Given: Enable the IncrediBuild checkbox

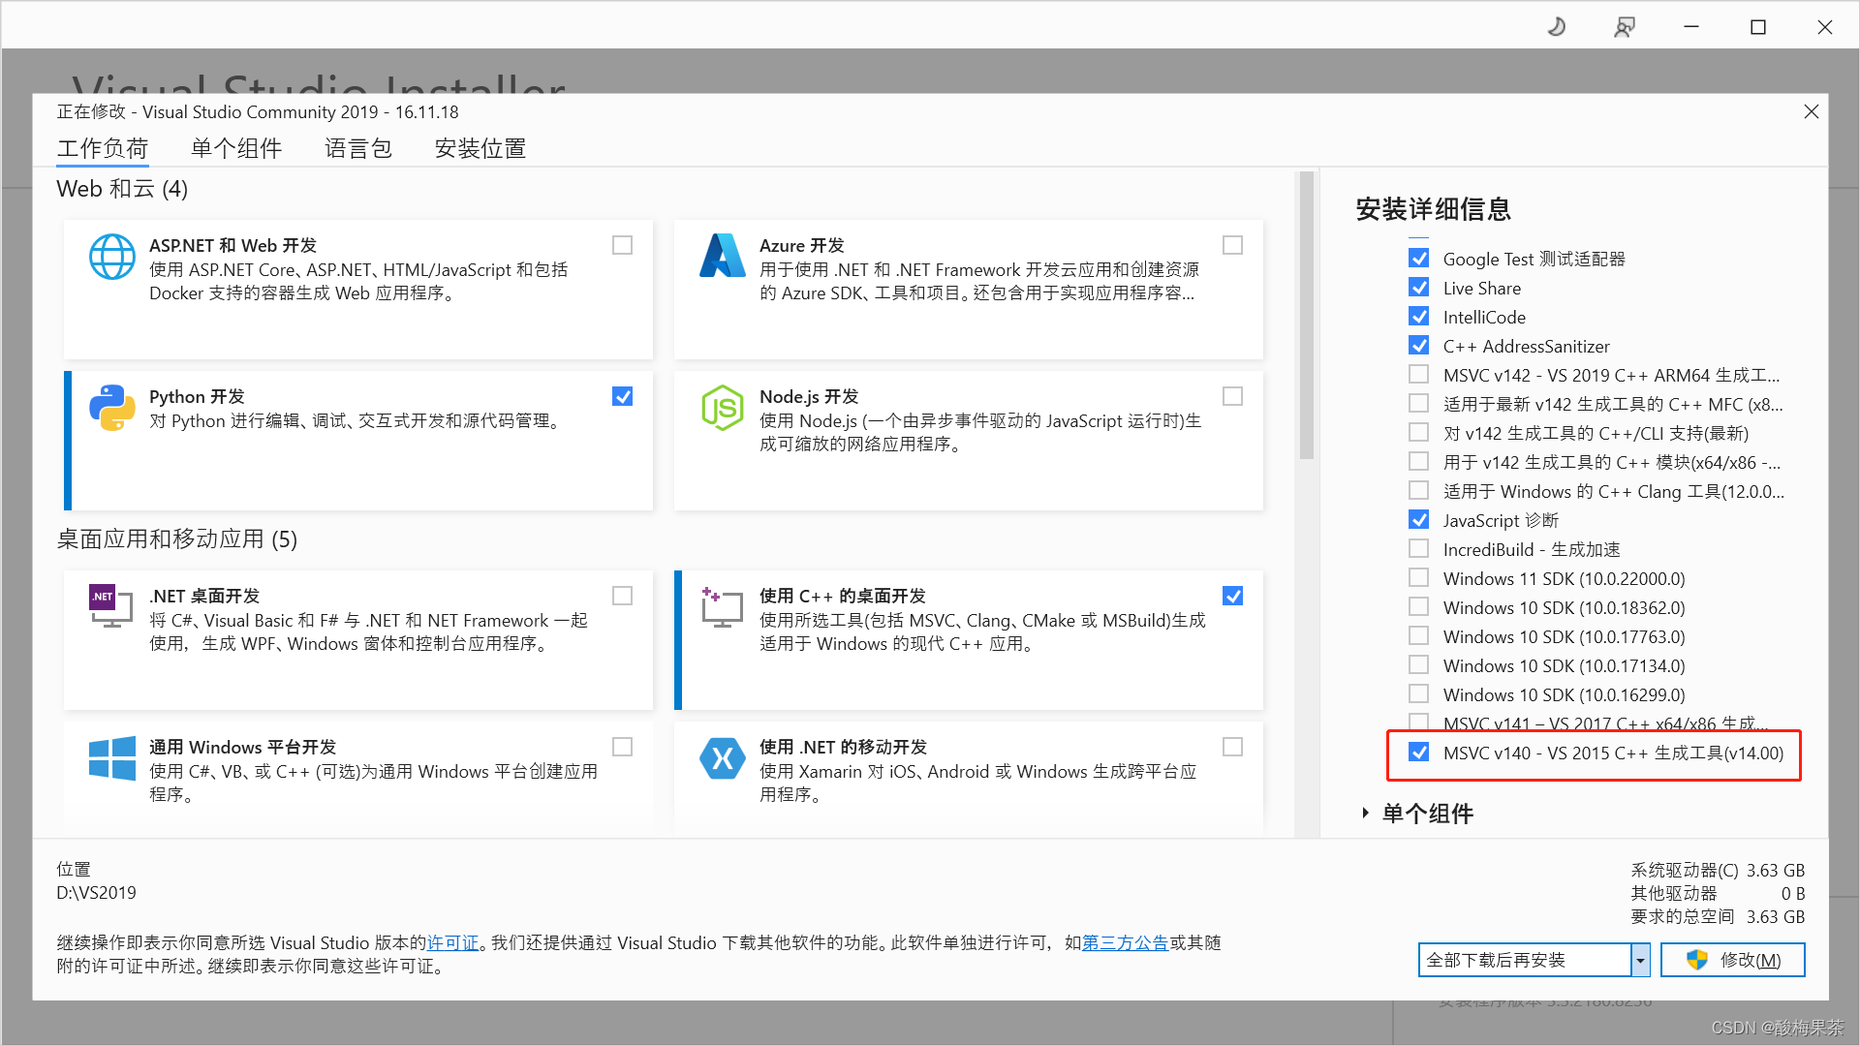Looking at the screenshot, I should pos(1419,549).
